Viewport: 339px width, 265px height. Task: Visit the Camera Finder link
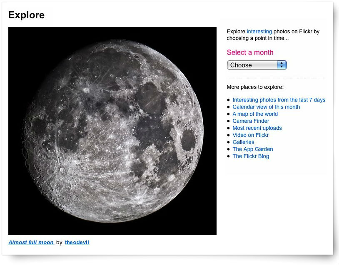pyautogui.click(x=251, y=121)
